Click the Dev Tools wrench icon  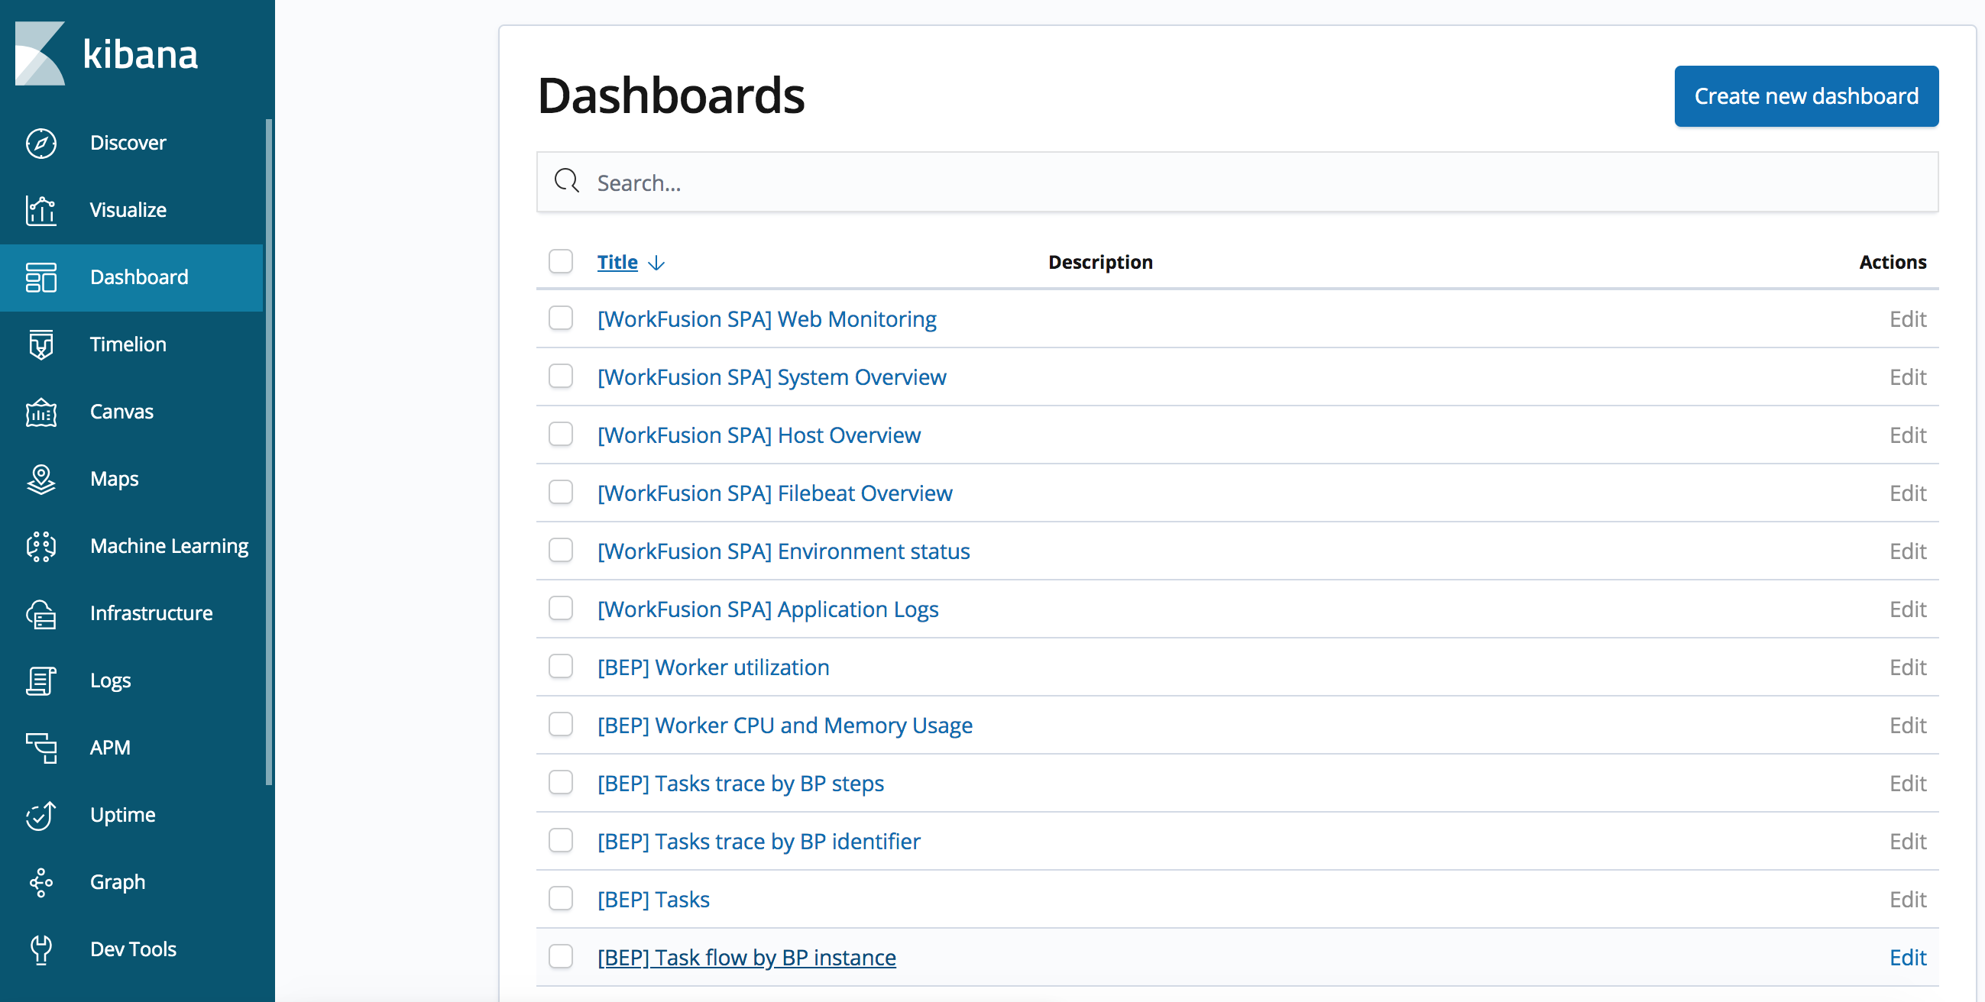click(x=40, y=949)
